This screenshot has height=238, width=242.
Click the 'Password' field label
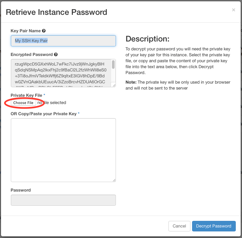pos(21,190)
